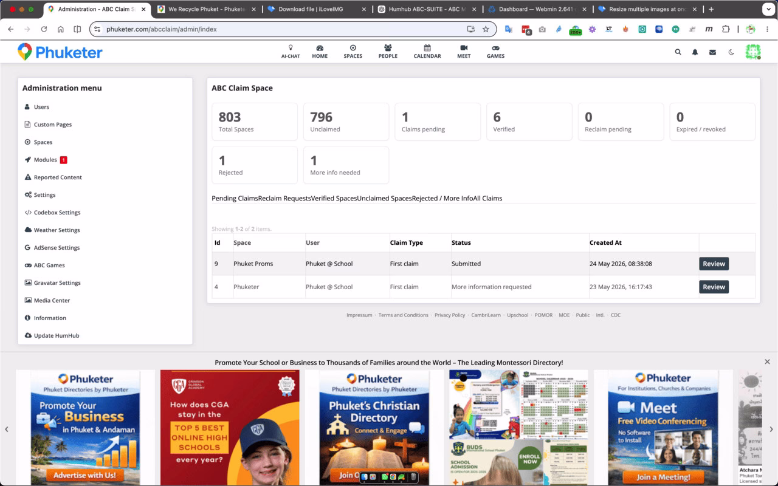
Task: Click the browser address bar URL
Action: (162, 29)
